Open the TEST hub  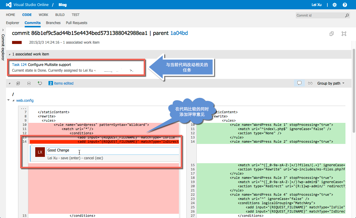[x=76, y=15]
